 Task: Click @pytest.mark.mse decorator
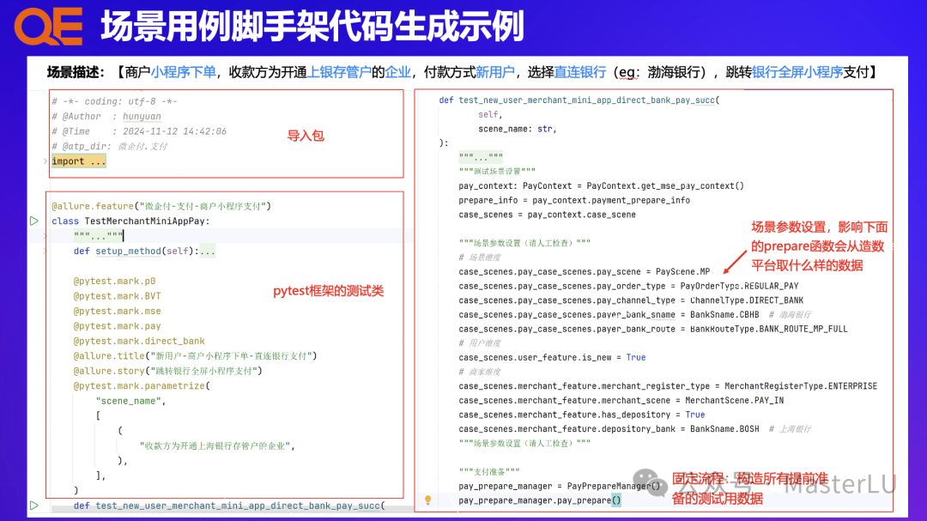coord(117,311)
